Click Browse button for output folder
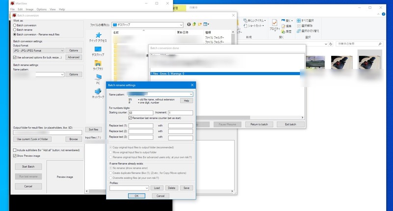The height and width of the screenshot is (211, 393). point(74,139)
